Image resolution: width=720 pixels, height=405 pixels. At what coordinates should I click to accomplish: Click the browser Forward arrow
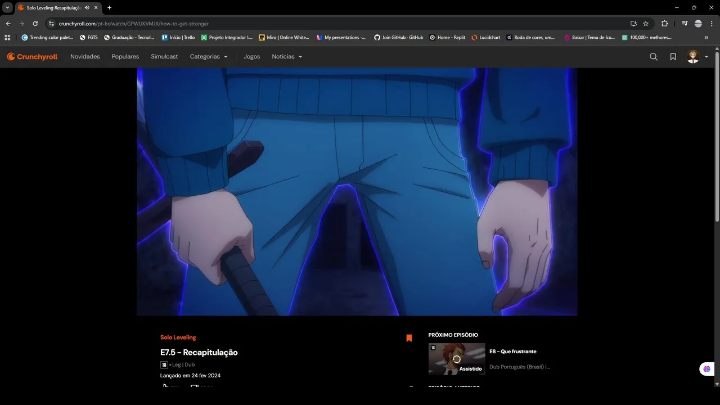(22, 24)
